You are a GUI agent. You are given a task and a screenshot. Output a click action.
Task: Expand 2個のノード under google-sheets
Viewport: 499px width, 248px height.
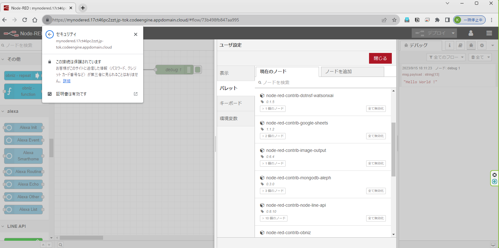pos(273,136)
